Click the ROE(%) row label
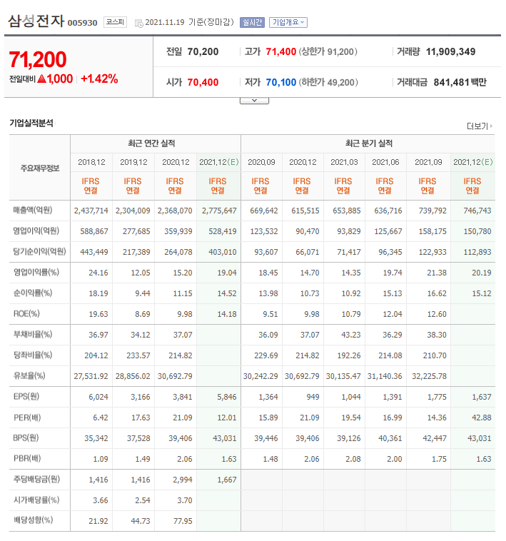Image resolution: width=506 pixels, height=541 pixels. point(26,313)
